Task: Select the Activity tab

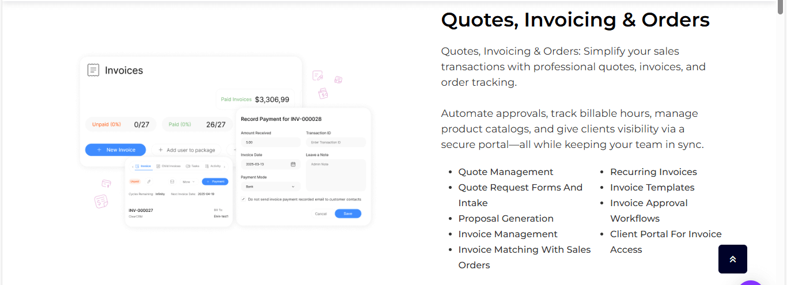Action: 213,166
